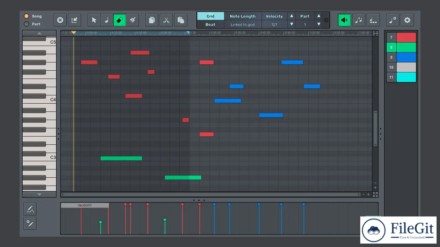Click the add notes icon
Image resolution: width=440 pixels, height=247 pixels.
pos(359,20)
